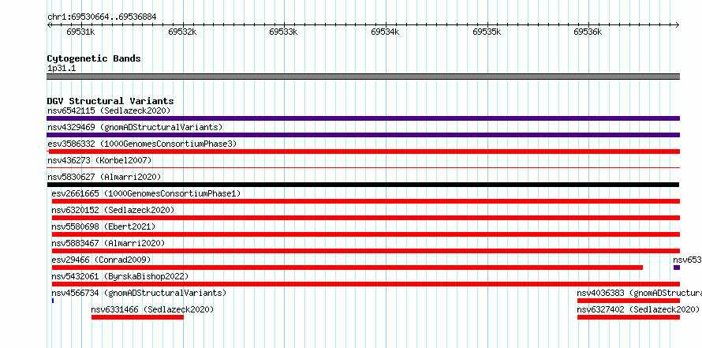Click the Cytogenetic Bands track title
This screenshot has height=348, width=702.
click(x=94, y=58)
